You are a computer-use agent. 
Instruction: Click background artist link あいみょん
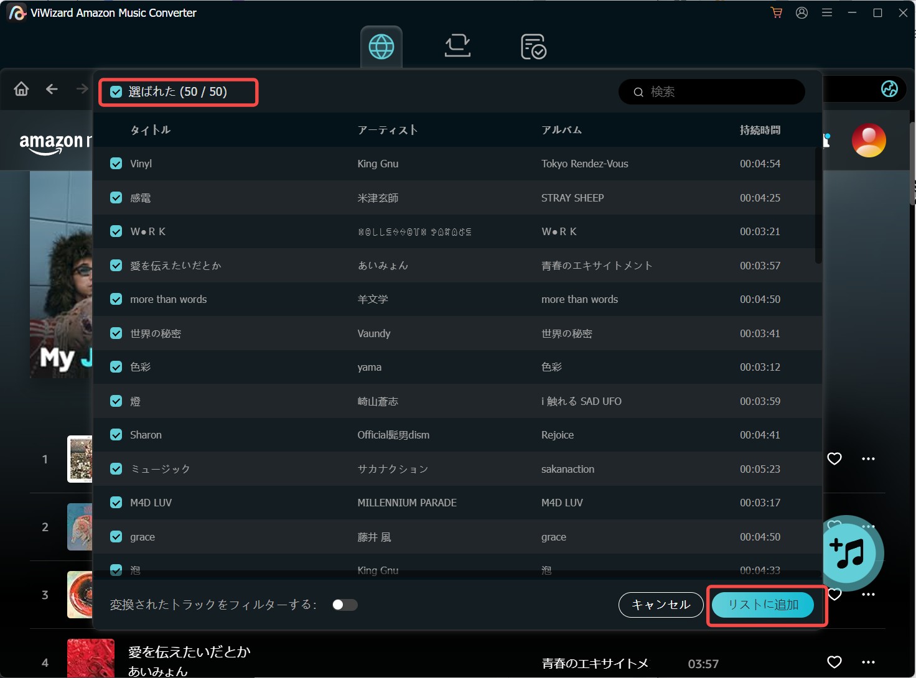157,671
